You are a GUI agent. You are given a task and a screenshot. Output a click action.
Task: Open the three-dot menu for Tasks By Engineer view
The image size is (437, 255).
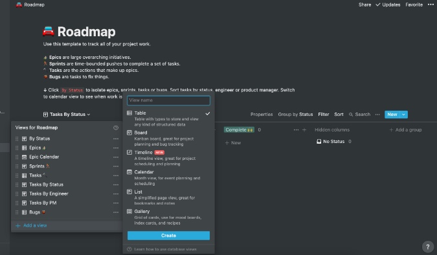116,194
